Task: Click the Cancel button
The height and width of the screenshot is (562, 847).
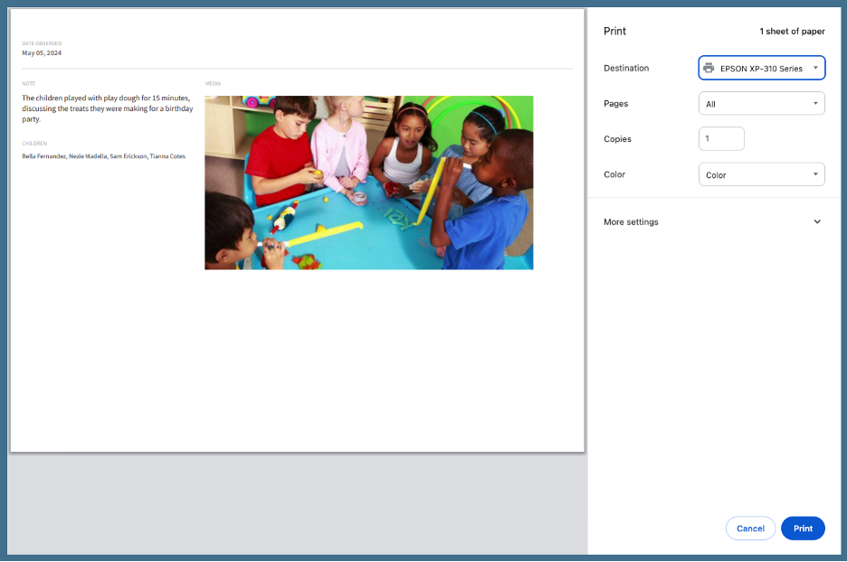Action: click(750, 529)
